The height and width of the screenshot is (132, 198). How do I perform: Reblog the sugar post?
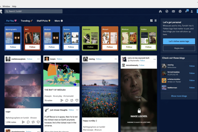[33, 122]
